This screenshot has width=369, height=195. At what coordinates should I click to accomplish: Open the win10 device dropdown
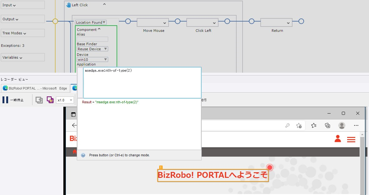click(92, 60)
